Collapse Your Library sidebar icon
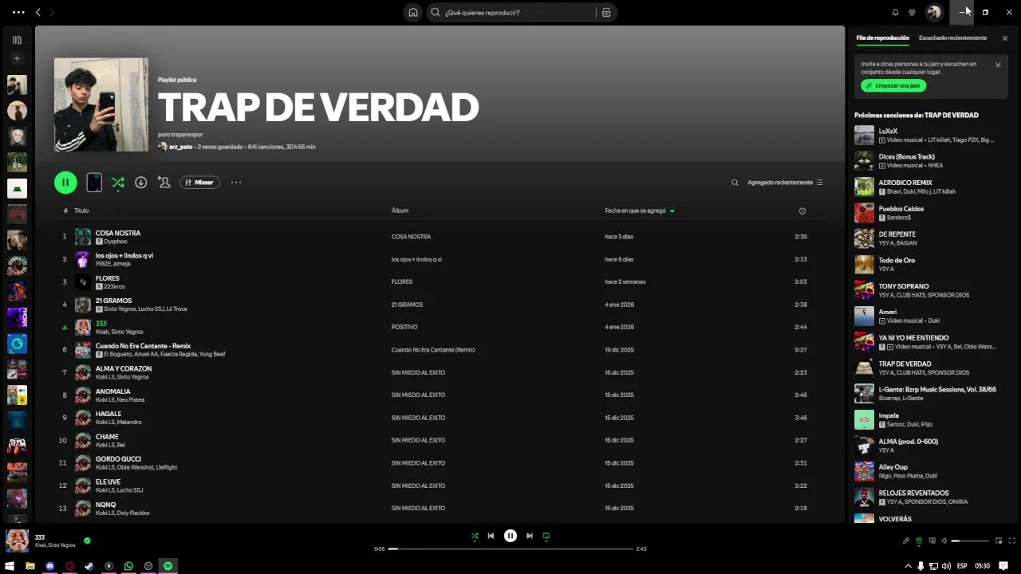The image size is (1021, 574). [17, 40]
